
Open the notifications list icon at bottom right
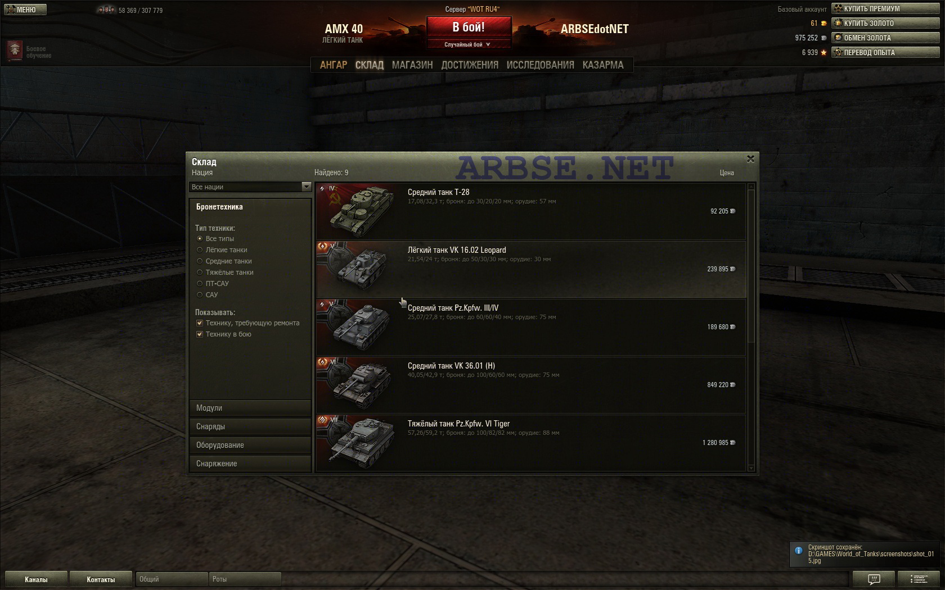click(x=919, y=579)
